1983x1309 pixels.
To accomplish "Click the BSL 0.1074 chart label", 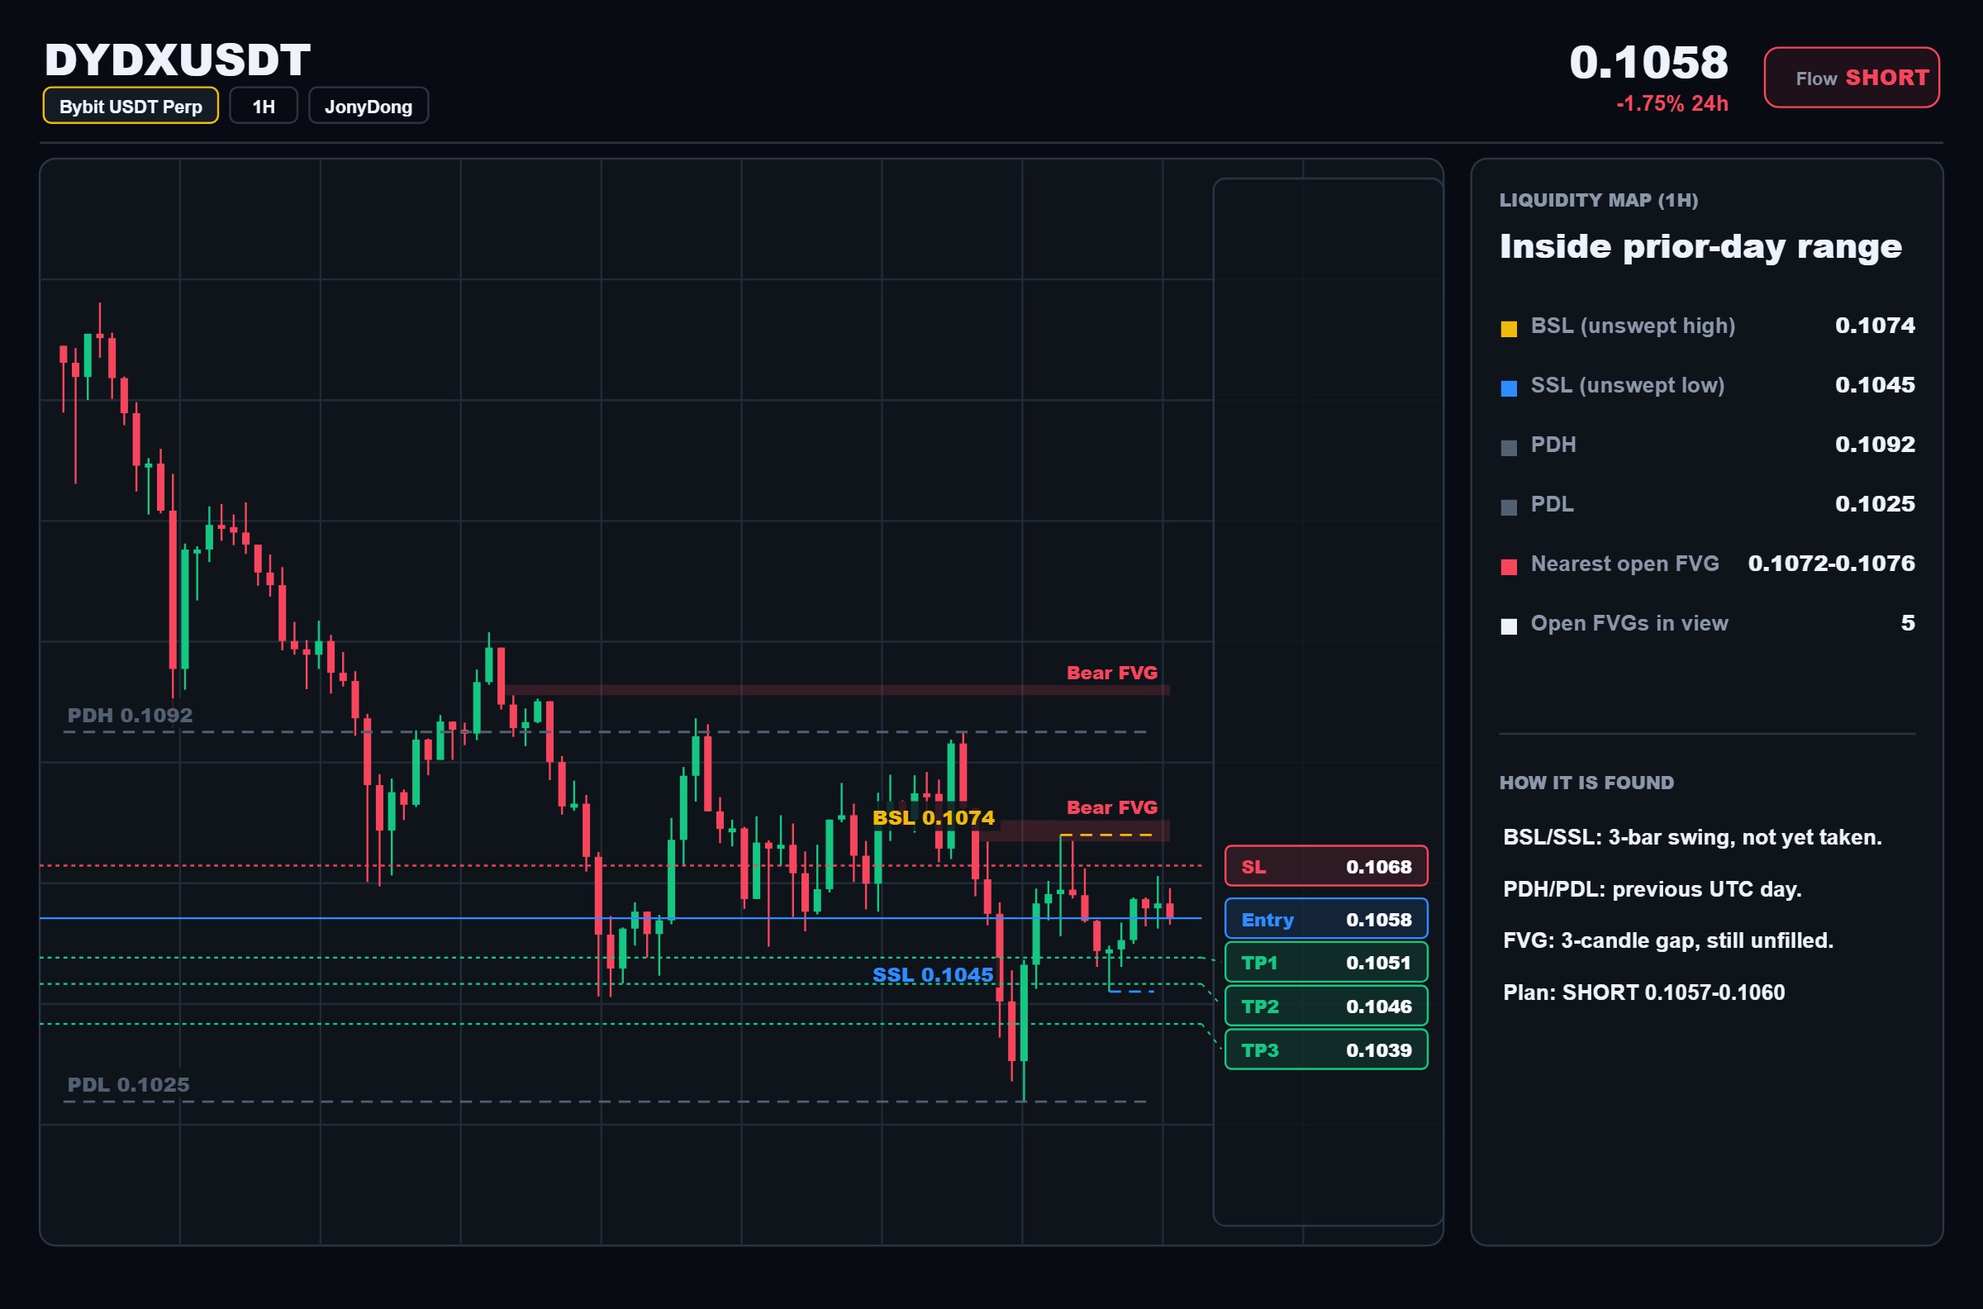I will pyautogui.click(x=933, y=817).
